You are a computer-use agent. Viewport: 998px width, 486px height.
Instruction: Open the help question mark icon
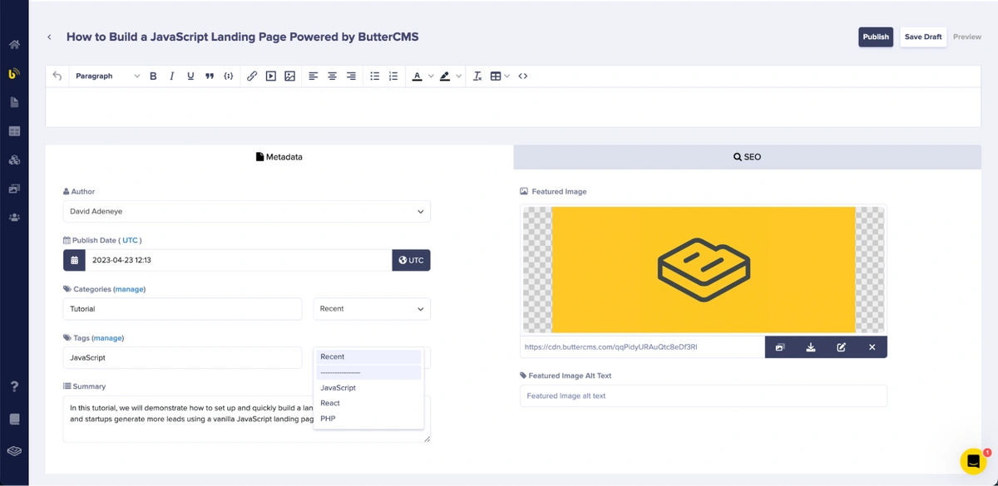tap(14, 386)
